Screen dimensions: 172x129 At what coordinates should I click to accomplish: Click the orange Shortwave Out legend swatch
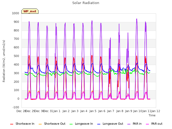40,124
